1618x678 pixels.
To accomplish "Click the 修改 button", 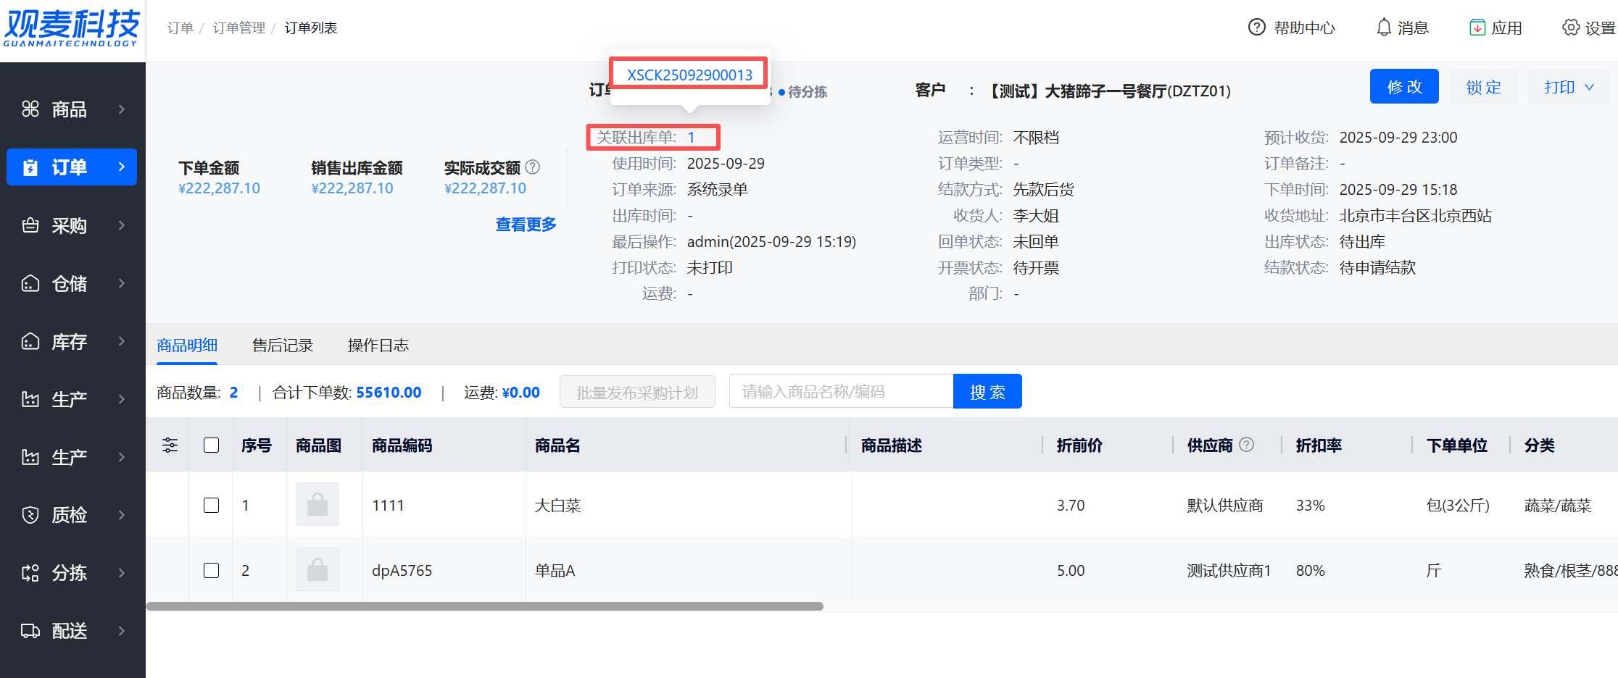I will point(1404,87).
